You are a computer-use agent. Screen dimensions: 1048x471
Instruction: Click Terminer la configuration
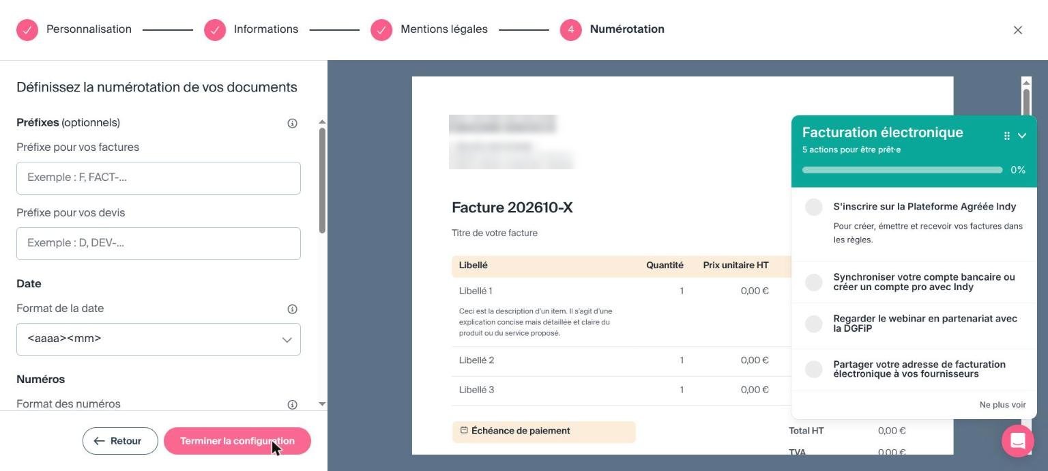(x=237, y=441)
